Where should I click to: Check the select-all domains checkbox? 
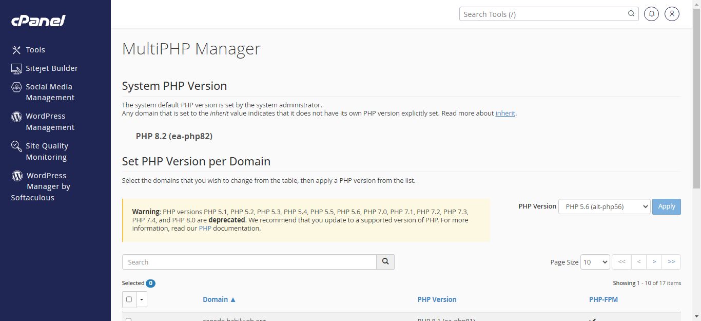click(129, 299)
